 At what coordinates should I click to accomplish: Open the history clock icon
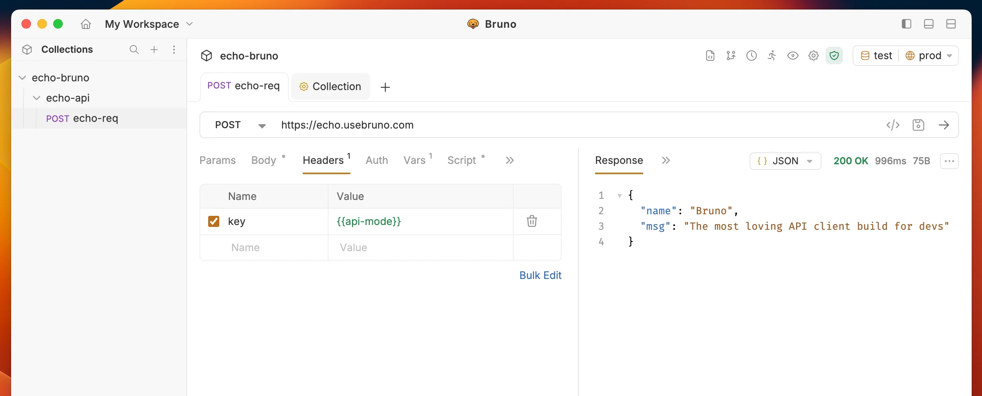752,56
